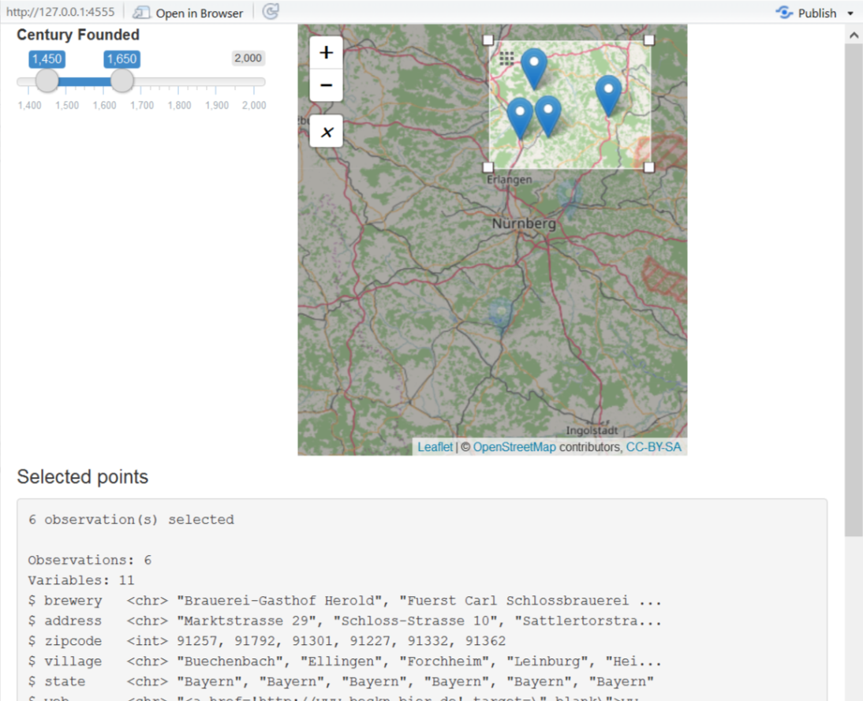Click the bottom-left corner handle of the selection box
Viewport: 863px width, 701px height.
click(488, 166)
